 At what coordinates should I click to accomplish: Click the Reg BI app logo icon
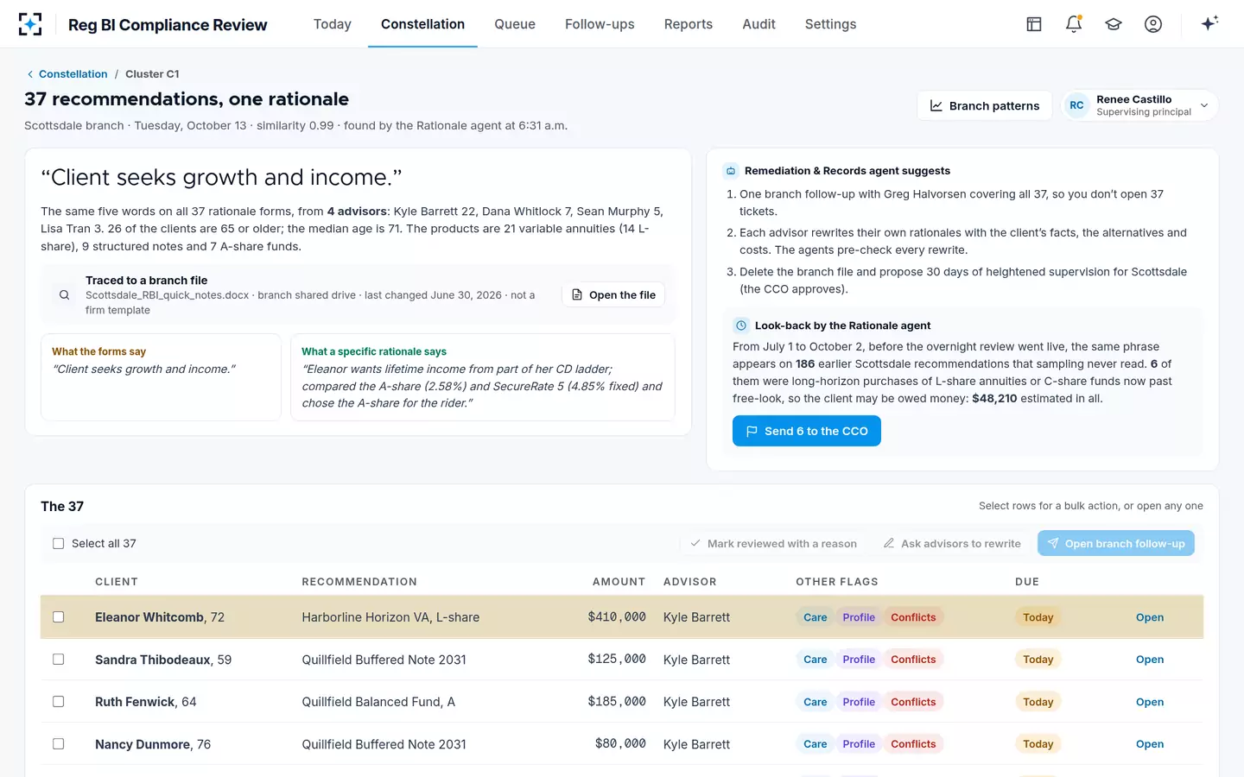30,24
